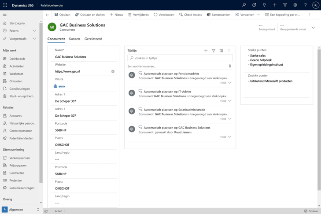Image resolution: width=321 pixels, height=214 pixels.
Task: Expand the GAC Business Solutions creation entry
Action: point(230,137)
